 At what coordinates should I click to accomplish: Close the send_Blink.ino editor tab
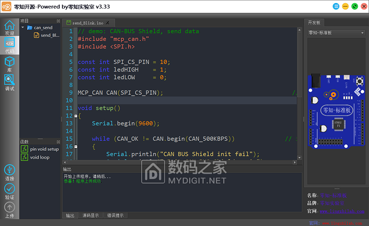pos(108,23)
